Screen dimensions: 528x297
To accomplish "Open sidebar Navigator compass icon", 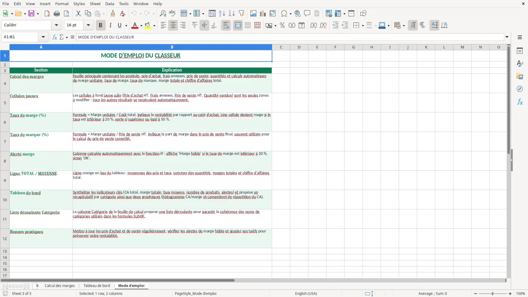I will point(520,89).
